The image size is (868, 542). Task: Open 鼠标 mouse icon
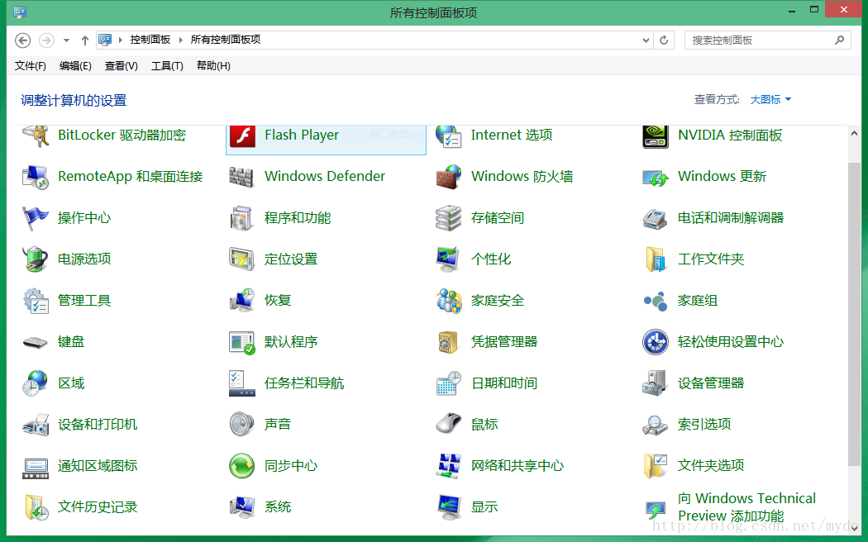click(448, 425)
